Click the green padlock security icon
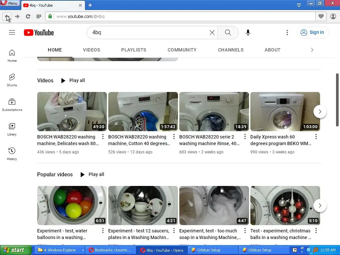 tap(50, 17)
